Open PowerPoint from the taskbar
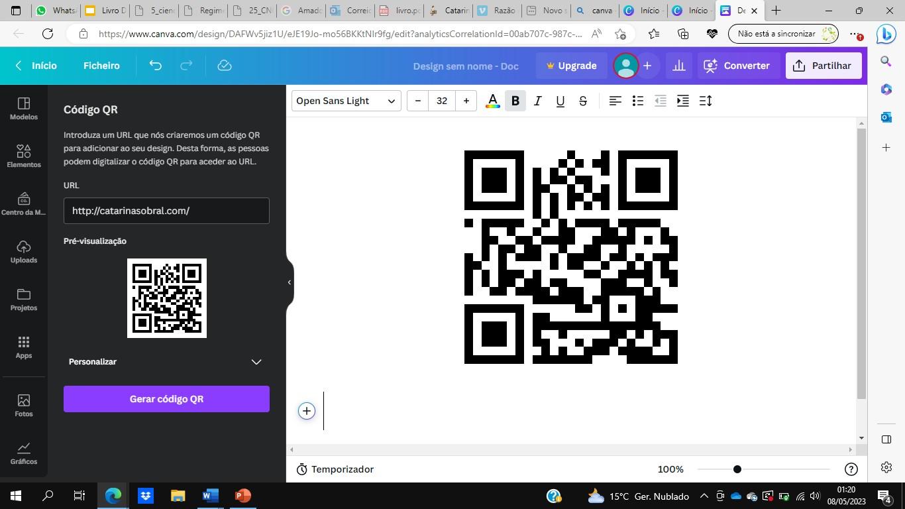Screen dimensions: 905x509 (x=243, y=496)
